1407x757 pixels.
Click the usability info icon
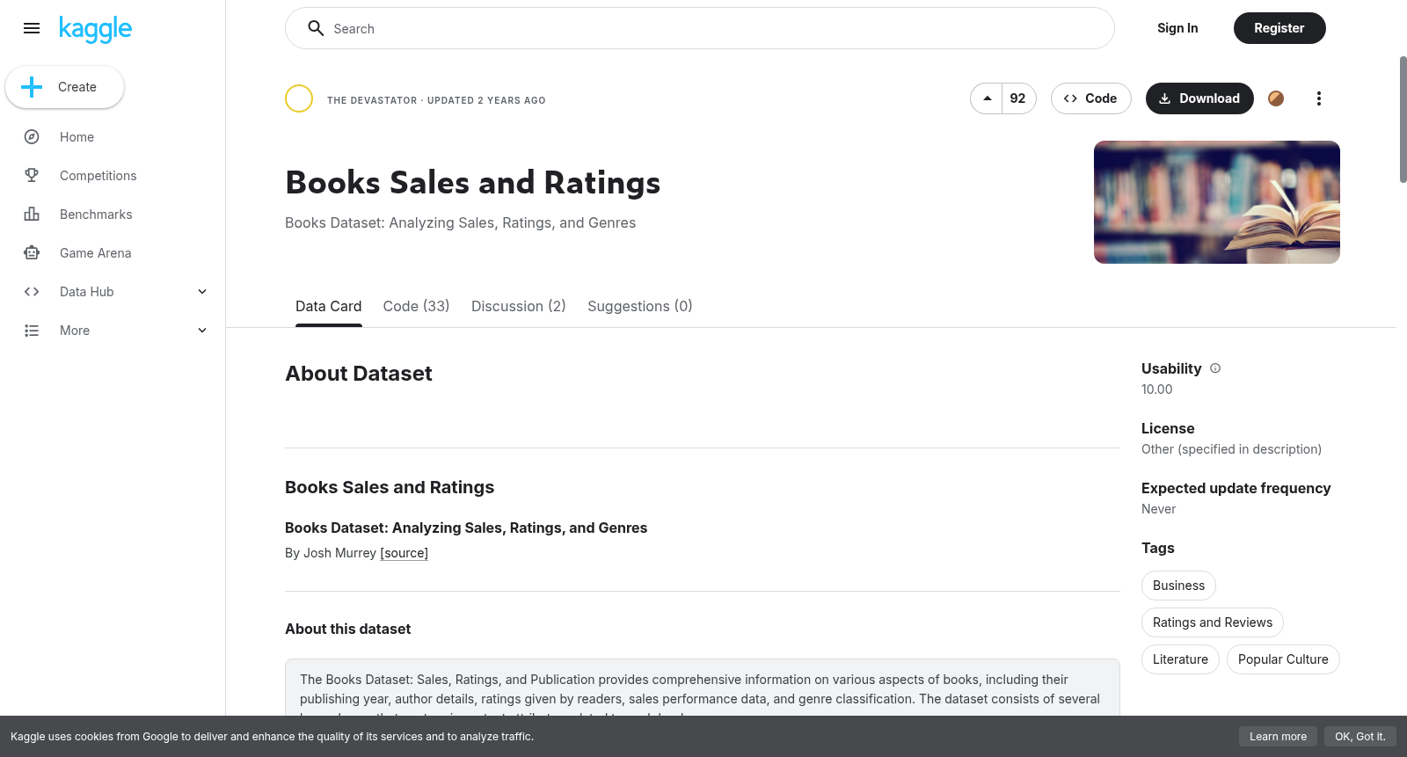pos(1215,368)
